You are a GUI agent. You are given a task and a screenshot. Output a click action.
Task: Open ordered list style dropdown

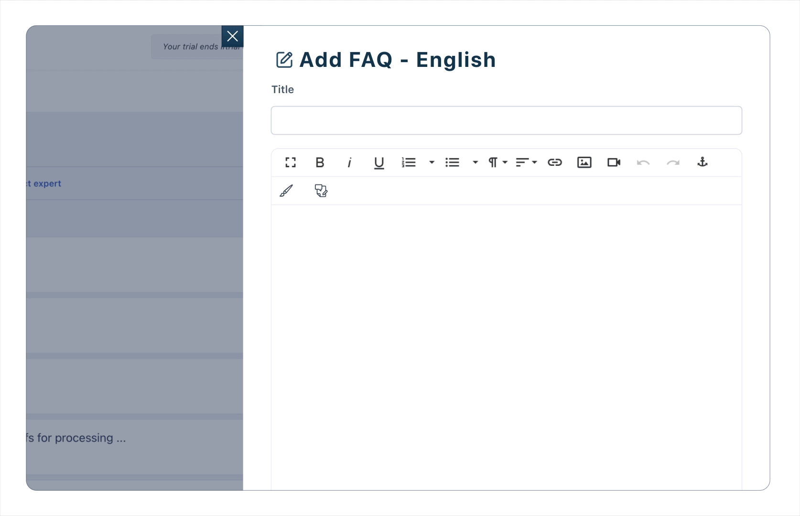click(432, 162)
